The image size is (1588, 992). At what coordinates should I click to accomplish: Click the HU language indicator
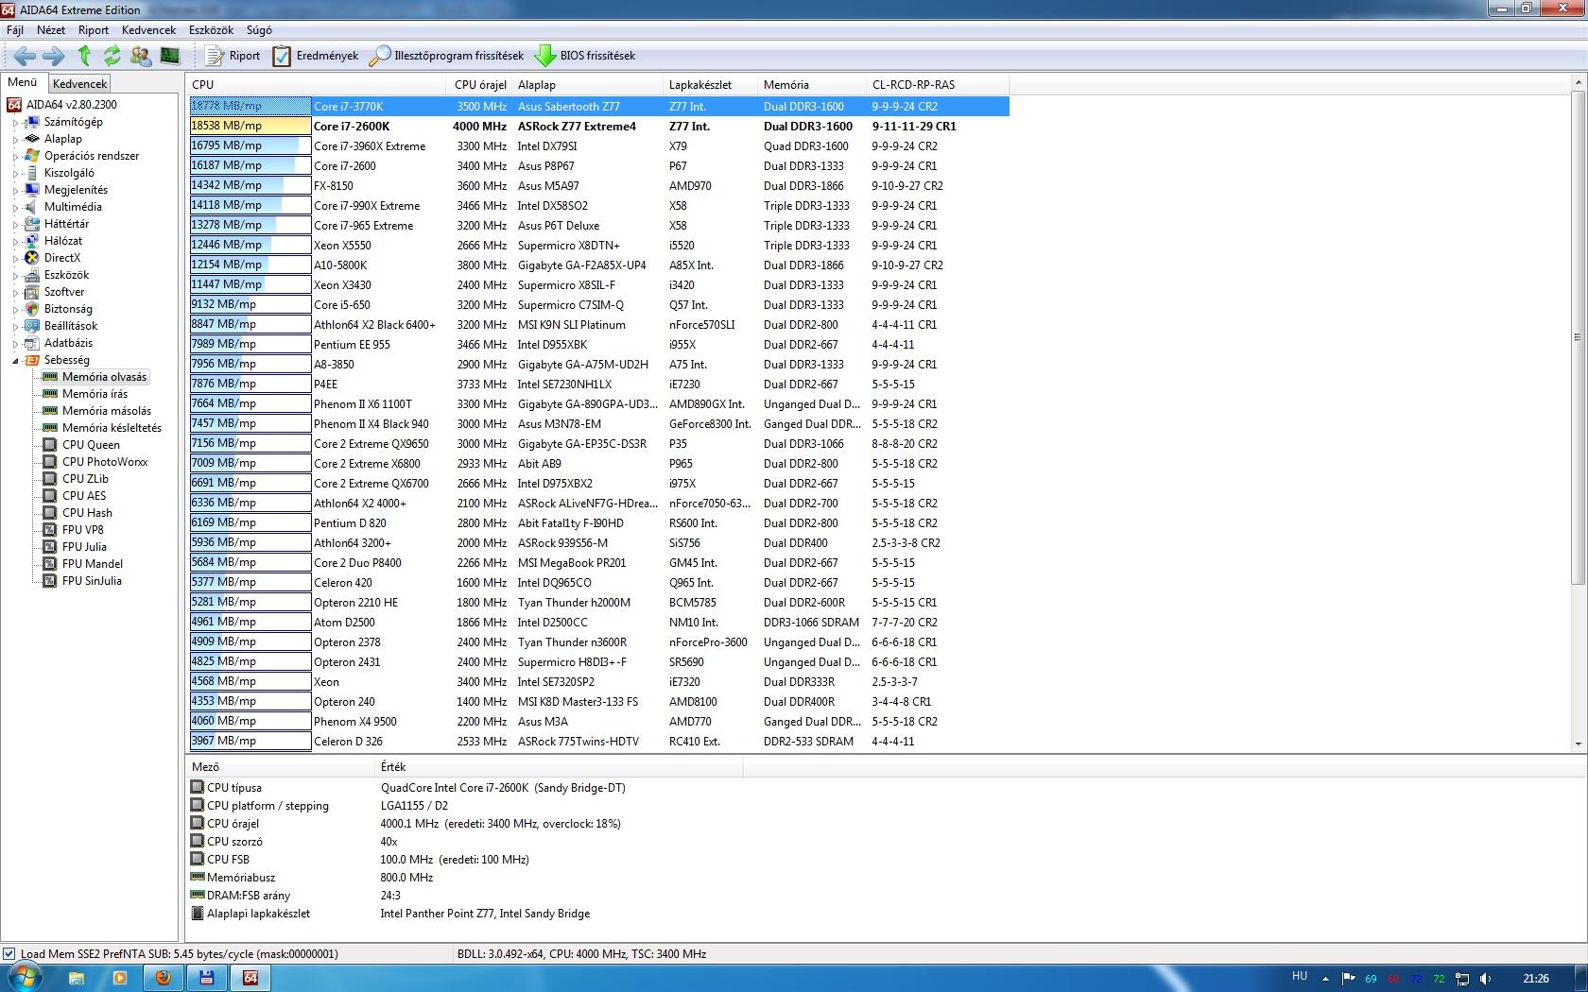click(1300, 977)
